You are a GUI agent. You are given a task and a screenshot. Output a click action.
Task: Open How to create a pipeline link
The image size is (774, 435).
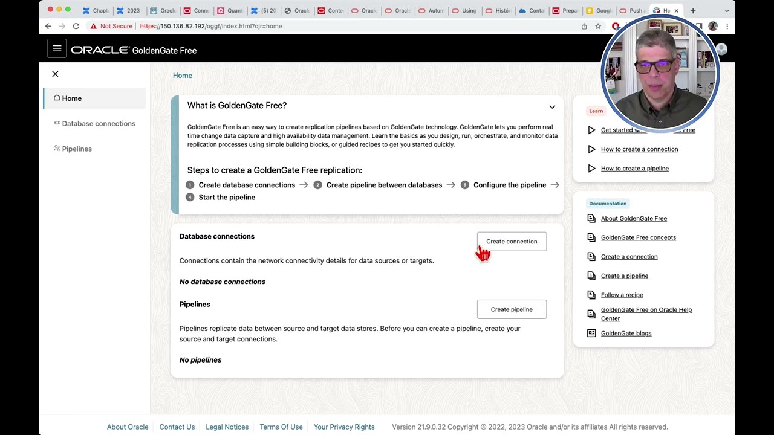coord(634,169)
